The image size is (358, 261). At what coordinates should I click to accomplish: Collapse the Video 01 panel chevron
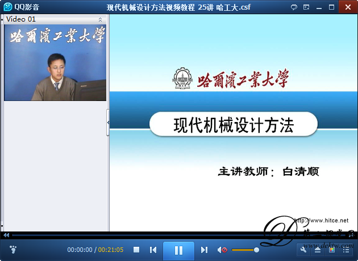[x=100, y=20]
